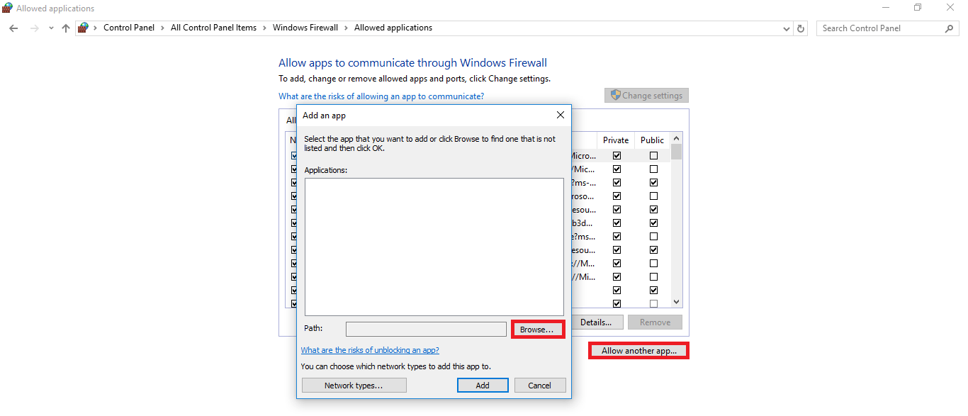Viewport: 968px width, 416px height.
Task: Enable Public for the 'e?ms...' row
Action: click(x=653, y=237)
